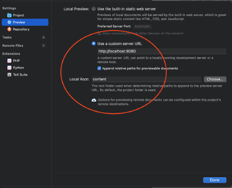Select Use a custom server URL radio
This screenshot has width=232, height=188.
click(x=94, y=44)
